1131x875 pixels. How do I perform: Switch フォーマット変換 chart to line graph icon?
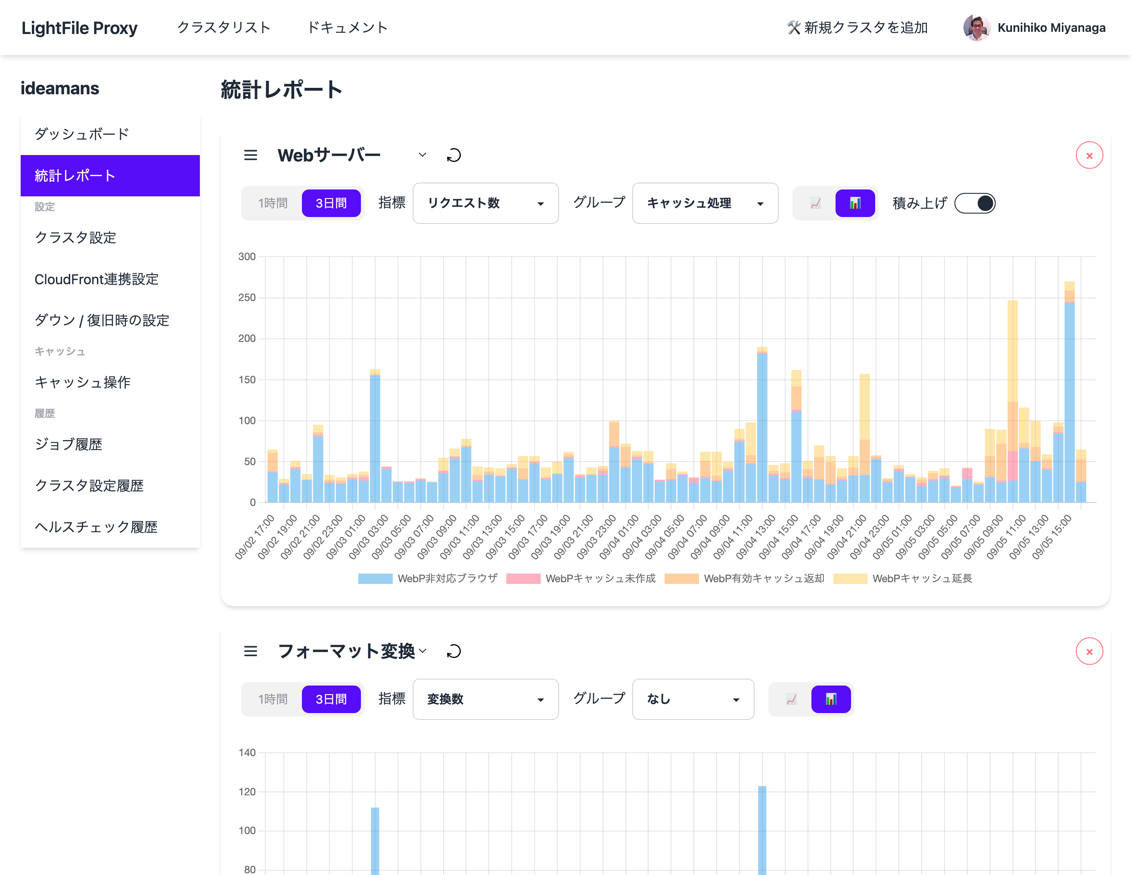[791, 699]
